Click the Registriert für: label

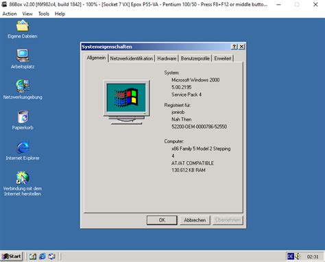tap(178, 105)
